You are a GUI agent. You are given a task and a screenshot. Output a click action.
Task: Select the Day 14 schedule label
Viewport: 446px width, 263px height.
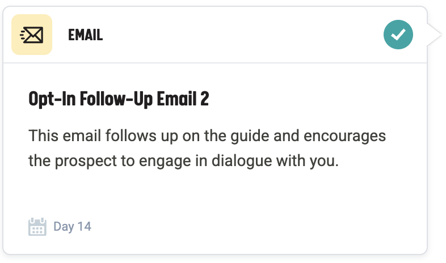click(x=72, y=227)
